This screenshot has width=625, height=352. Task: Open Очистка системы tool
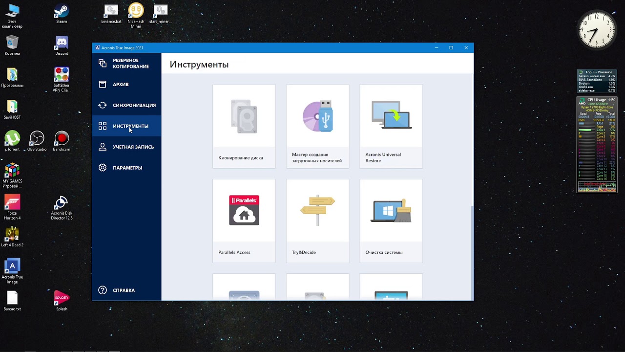click(391, 220)
